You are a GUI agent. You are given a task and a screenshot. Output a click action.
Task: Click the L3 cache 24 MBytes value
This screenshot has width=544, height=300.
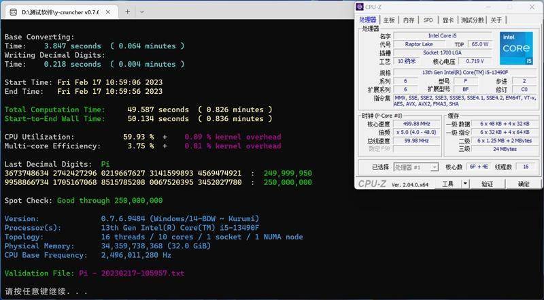pos(505,149)
